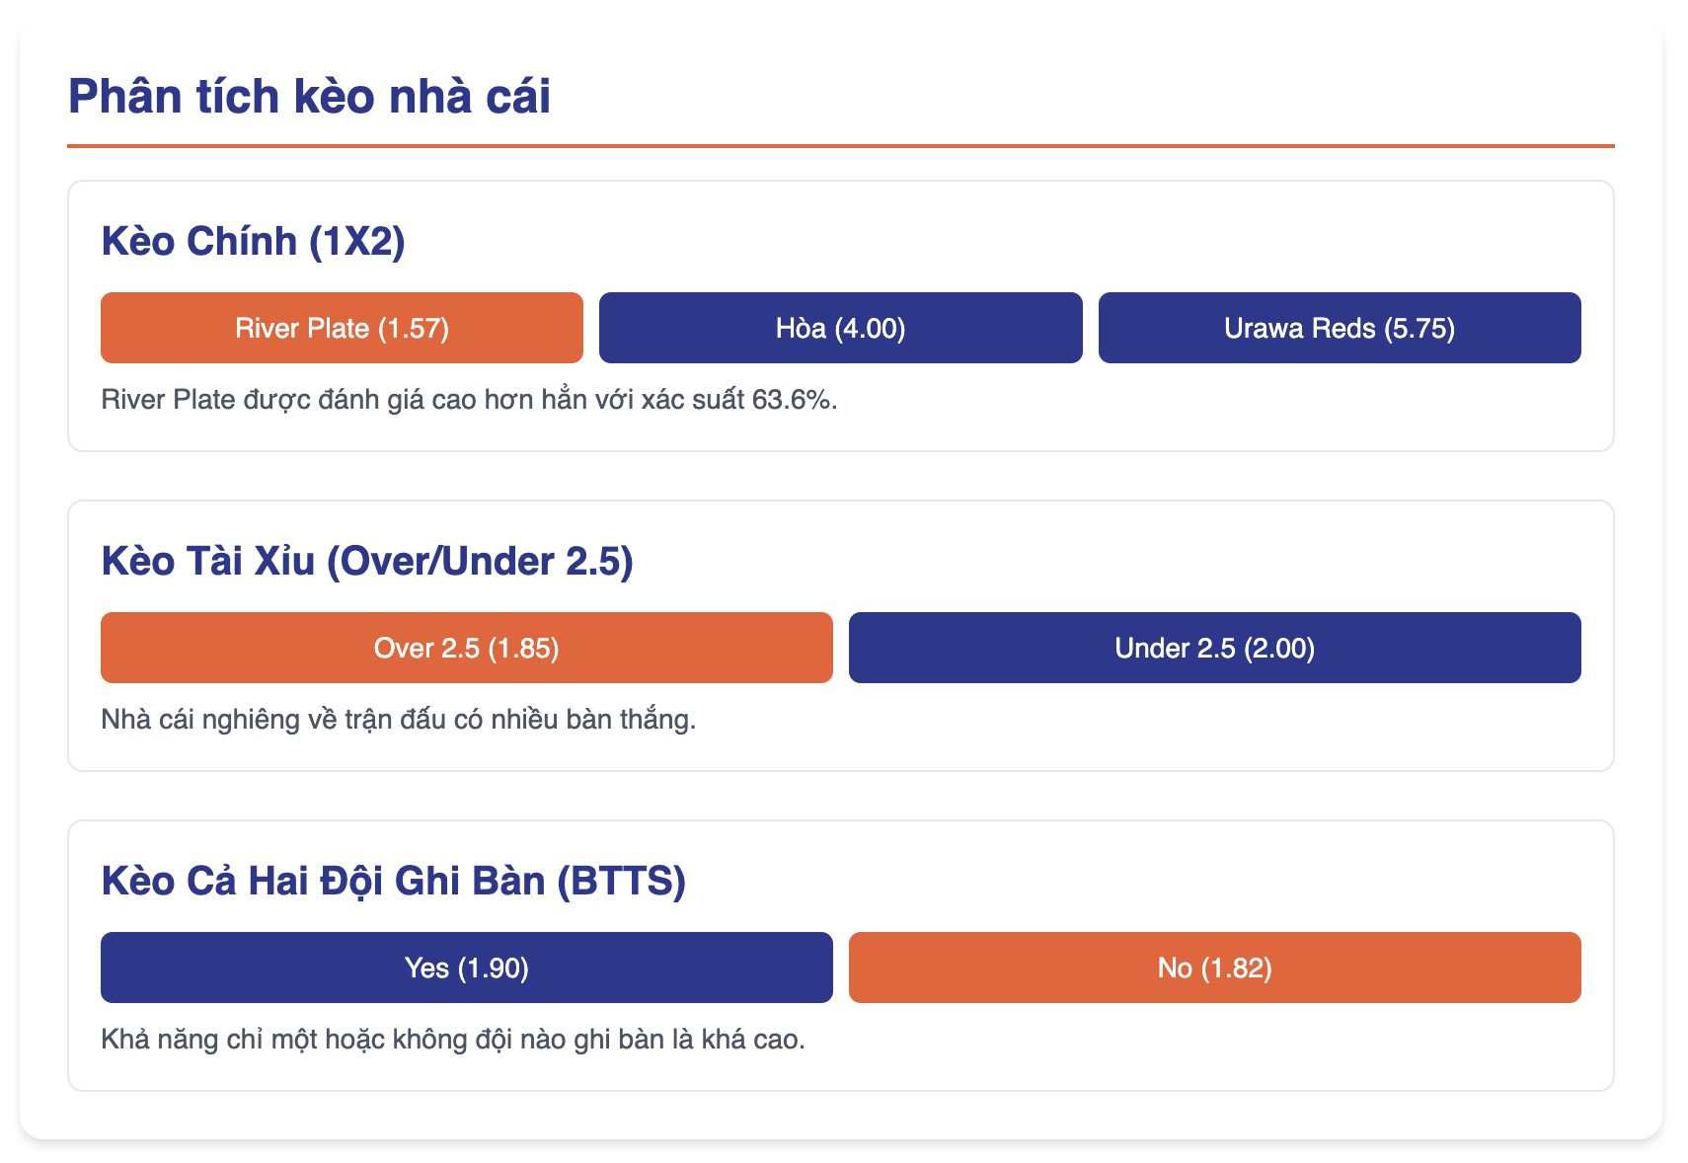Screen dimensions: 1688x1163
Task: Select the River Plate (1.57) odds button
Action: click(x=342, y=328)
